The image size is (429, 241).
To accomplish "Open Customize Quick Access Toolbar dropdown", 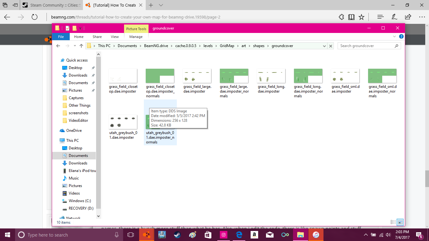I will 80,29.
